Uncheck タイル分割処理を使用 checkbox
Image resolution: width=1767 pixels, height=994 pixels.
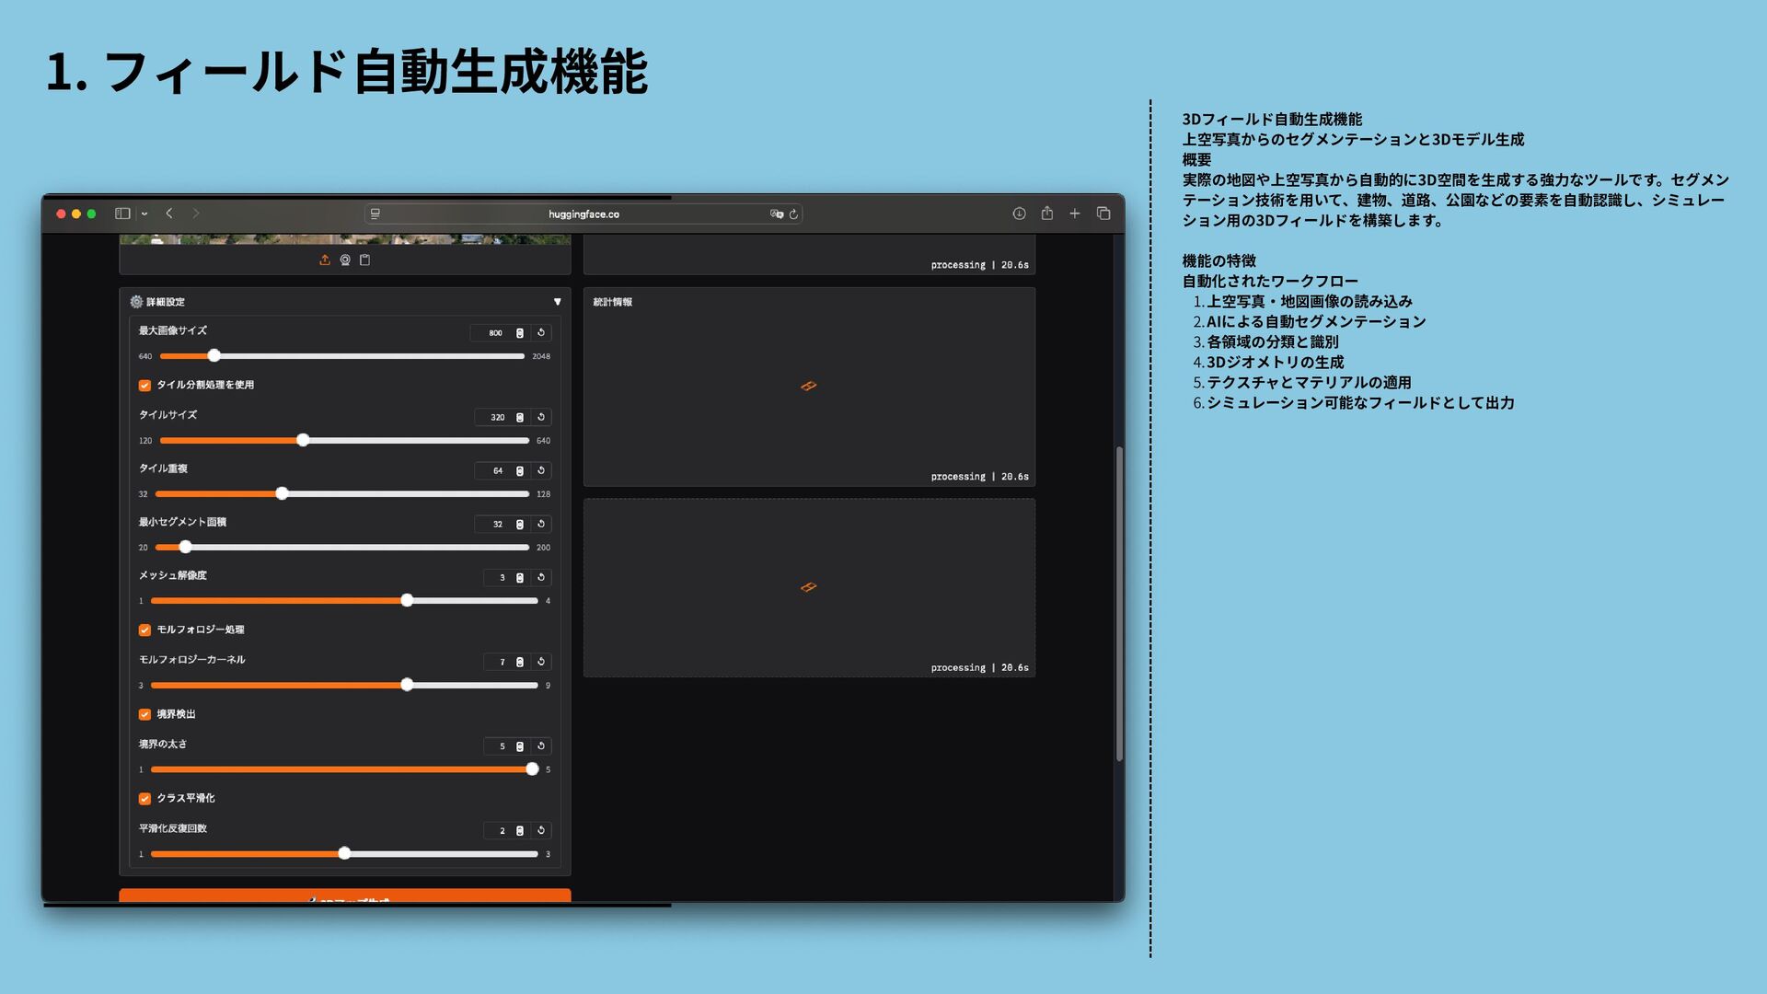coord(144,386)
